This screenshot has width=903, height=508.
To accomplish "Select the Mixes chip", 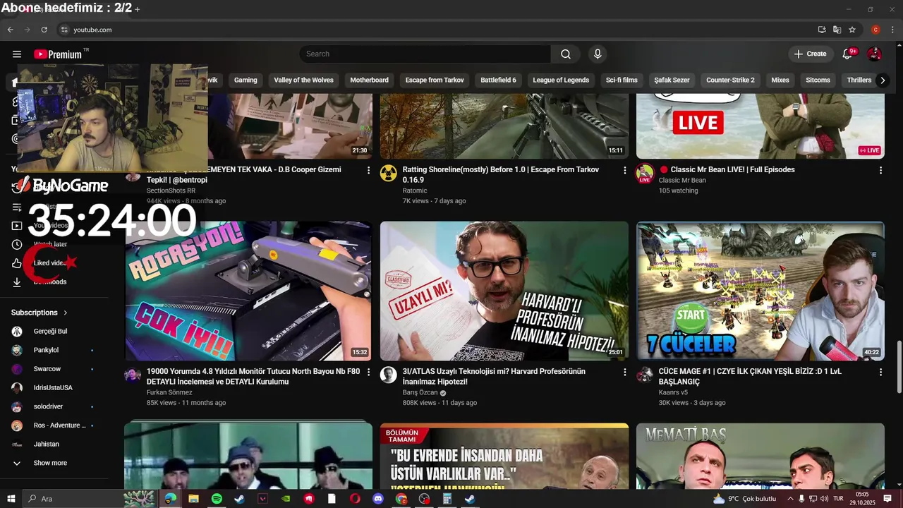I will (780, 80).
